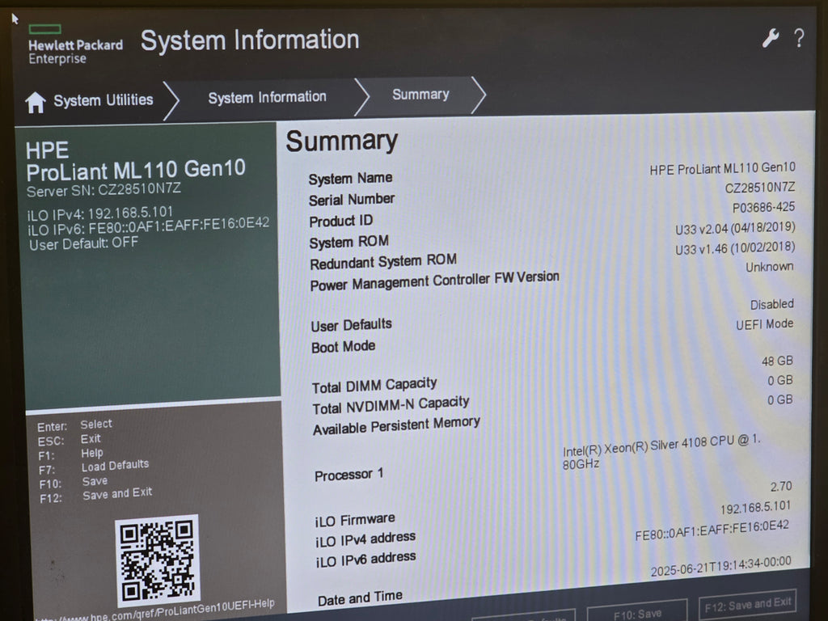This screenshot has height=621, width=828.
Task: Click the 192.168.5.101 value in Summary
Action: 756,508
